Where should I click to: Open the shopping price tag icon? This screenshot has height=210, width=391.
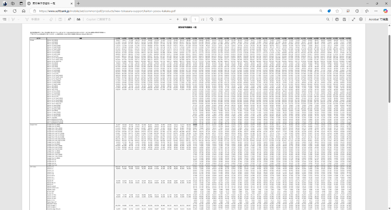click(x=329, y=11)
